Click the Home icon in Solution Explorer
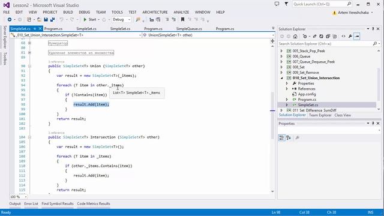 [295, 36]
